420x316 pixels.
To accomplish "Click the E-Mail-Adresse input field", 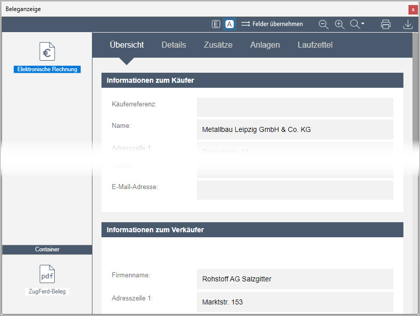I will pos(295,190).
